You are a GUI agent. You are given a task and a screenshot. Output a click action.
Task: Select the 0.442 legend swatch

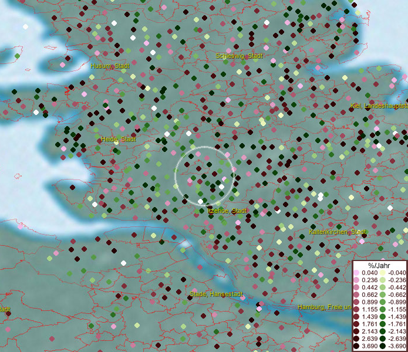(x=356, y=287)
